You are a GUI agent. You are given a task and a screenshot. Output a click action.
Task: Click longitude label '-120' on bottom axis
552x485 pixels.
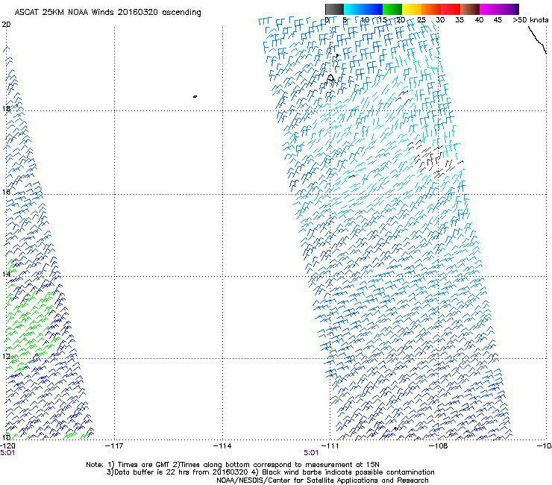click(7, 446)
